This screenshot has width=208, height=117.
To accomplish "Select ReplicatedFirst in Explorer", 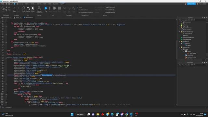I will [187, 30].
